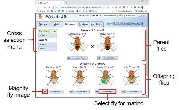Image resolution: width=179 pixels, height=110 pixels.
Task: Magnify the Female CY offspring fly (N = 102)
Action: pos(97,92)
